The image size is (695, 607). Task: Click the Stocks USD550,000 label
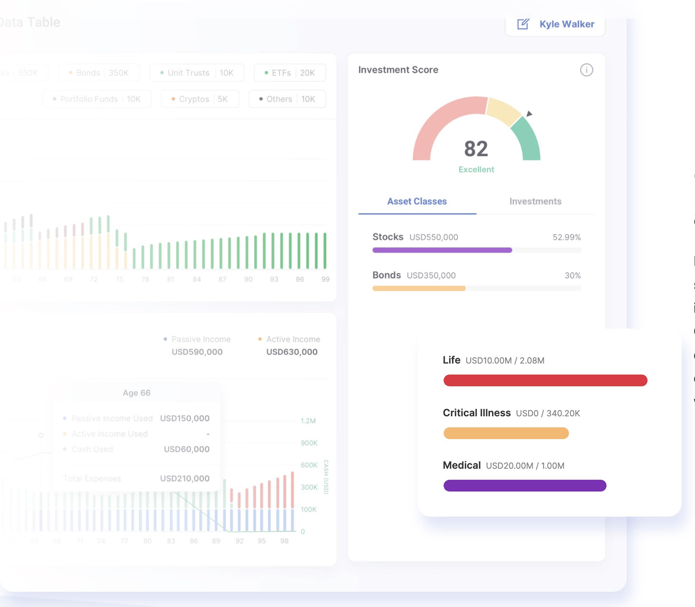(x=415, y=237)
